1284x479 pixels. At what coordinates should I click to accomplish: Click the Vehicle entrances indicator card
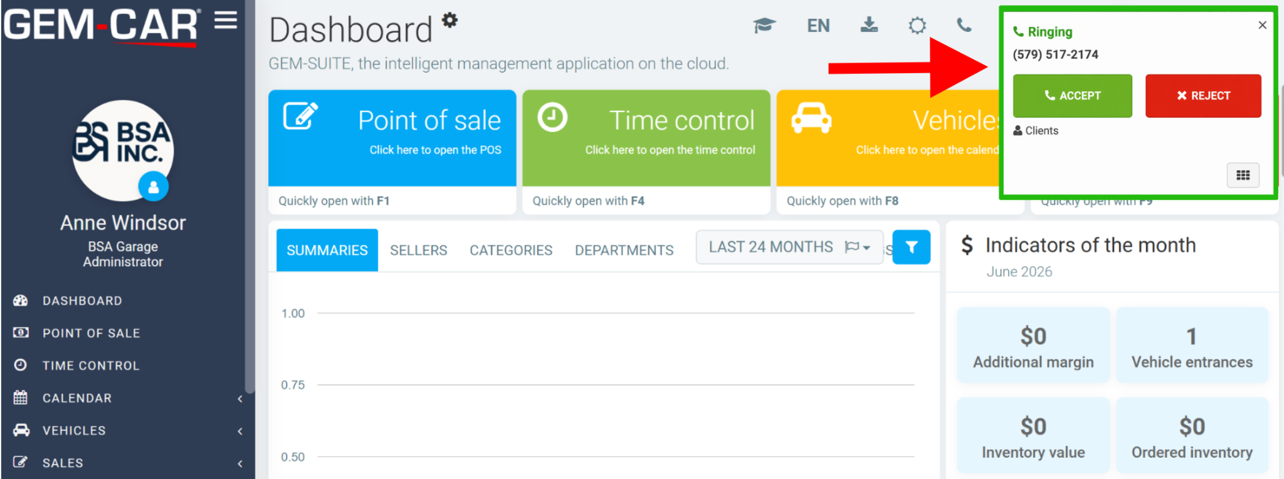[x=1192, y=345]
